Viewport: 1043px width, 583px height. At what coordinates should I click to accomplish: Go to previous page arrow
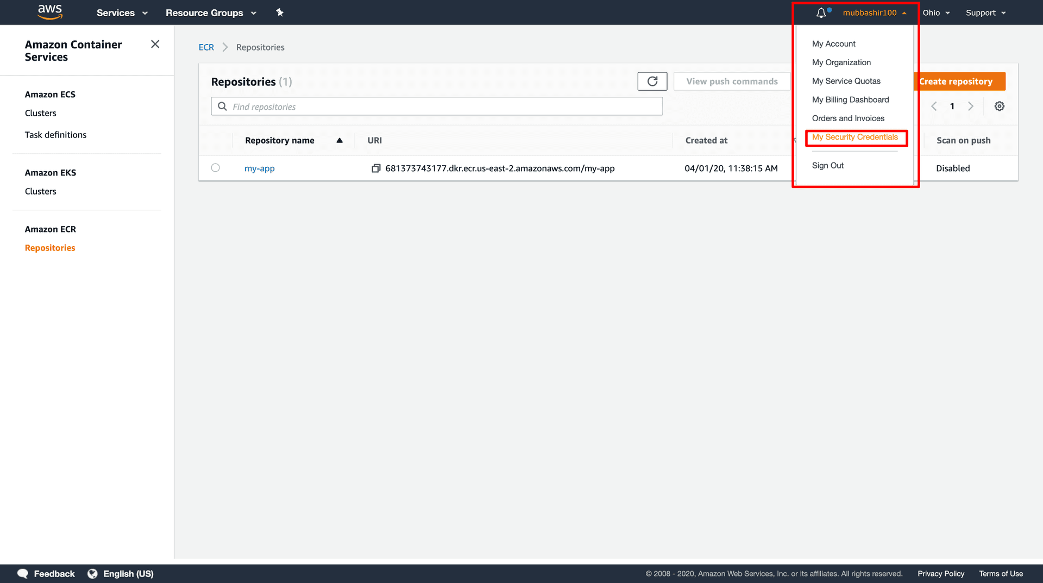click(x=934, y=106)
